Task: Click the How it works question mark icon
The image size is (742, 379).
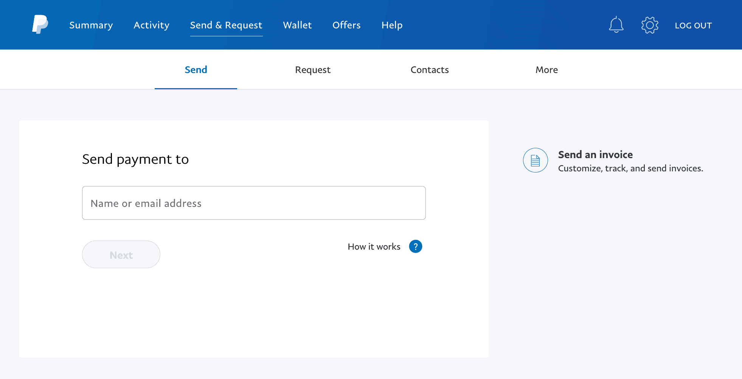Action: coord(415,246)
